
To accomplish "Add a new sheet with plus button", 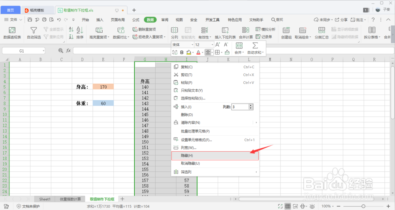I will 122,199.
